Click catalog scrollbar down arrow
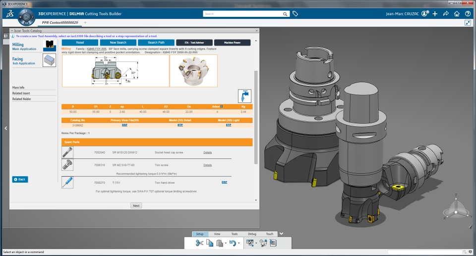The width and height of the screenshot is (476, 256). (256, 200)
